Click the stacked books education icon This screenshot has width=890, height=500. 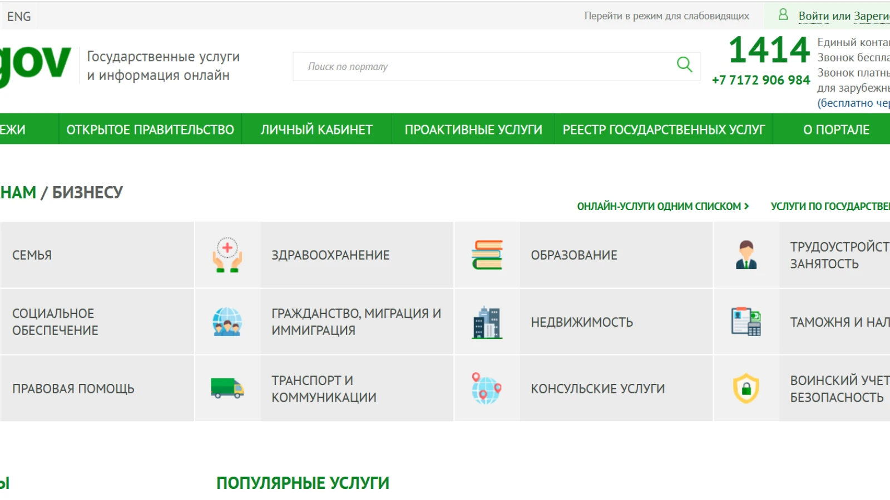coord(487,255)
